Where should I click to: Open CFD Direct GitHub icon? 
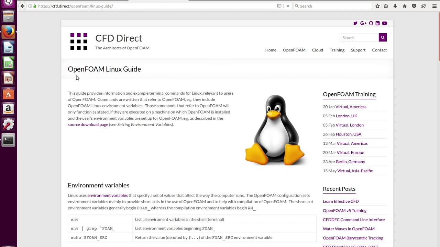click(x=371, y=23)
